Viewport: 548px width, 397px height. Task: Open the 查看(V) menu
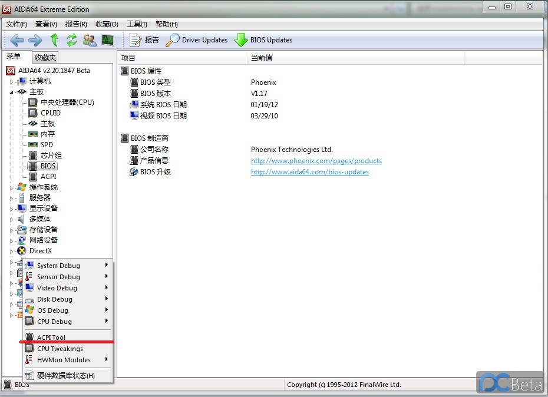[46, 24]
